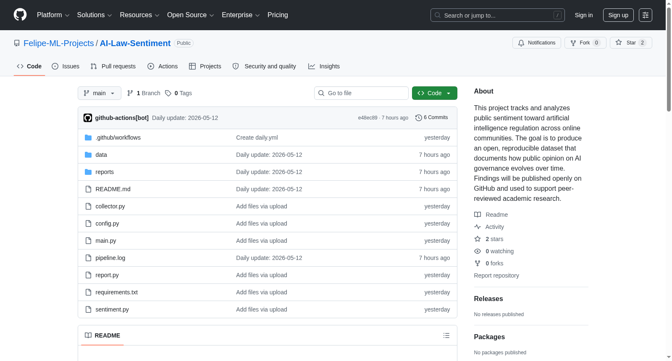This screenshot has height=361, width=672.
Task: Open the Pull requests tab
Action: point(113,66)
